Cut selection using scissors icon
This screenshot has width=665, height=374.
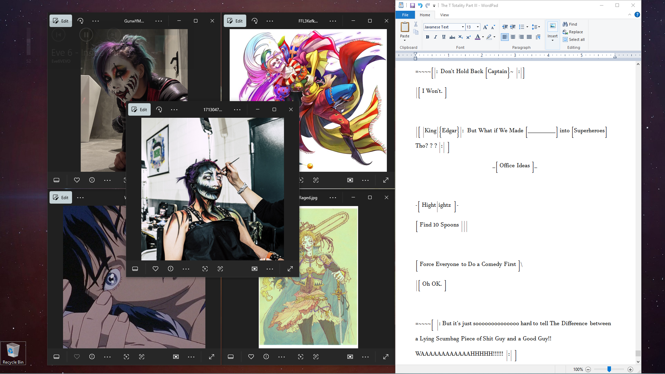point(416,24)
